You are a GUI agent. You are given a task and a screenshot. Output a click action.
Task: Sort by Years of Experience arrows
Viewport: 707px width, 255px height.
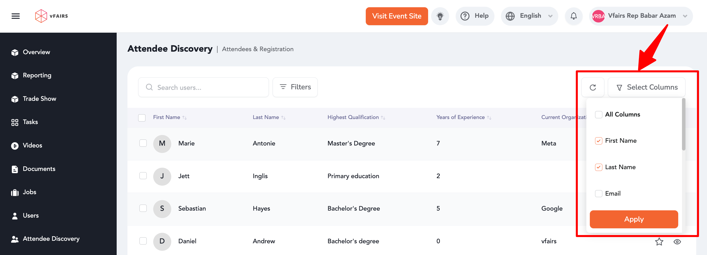[489, 118]
